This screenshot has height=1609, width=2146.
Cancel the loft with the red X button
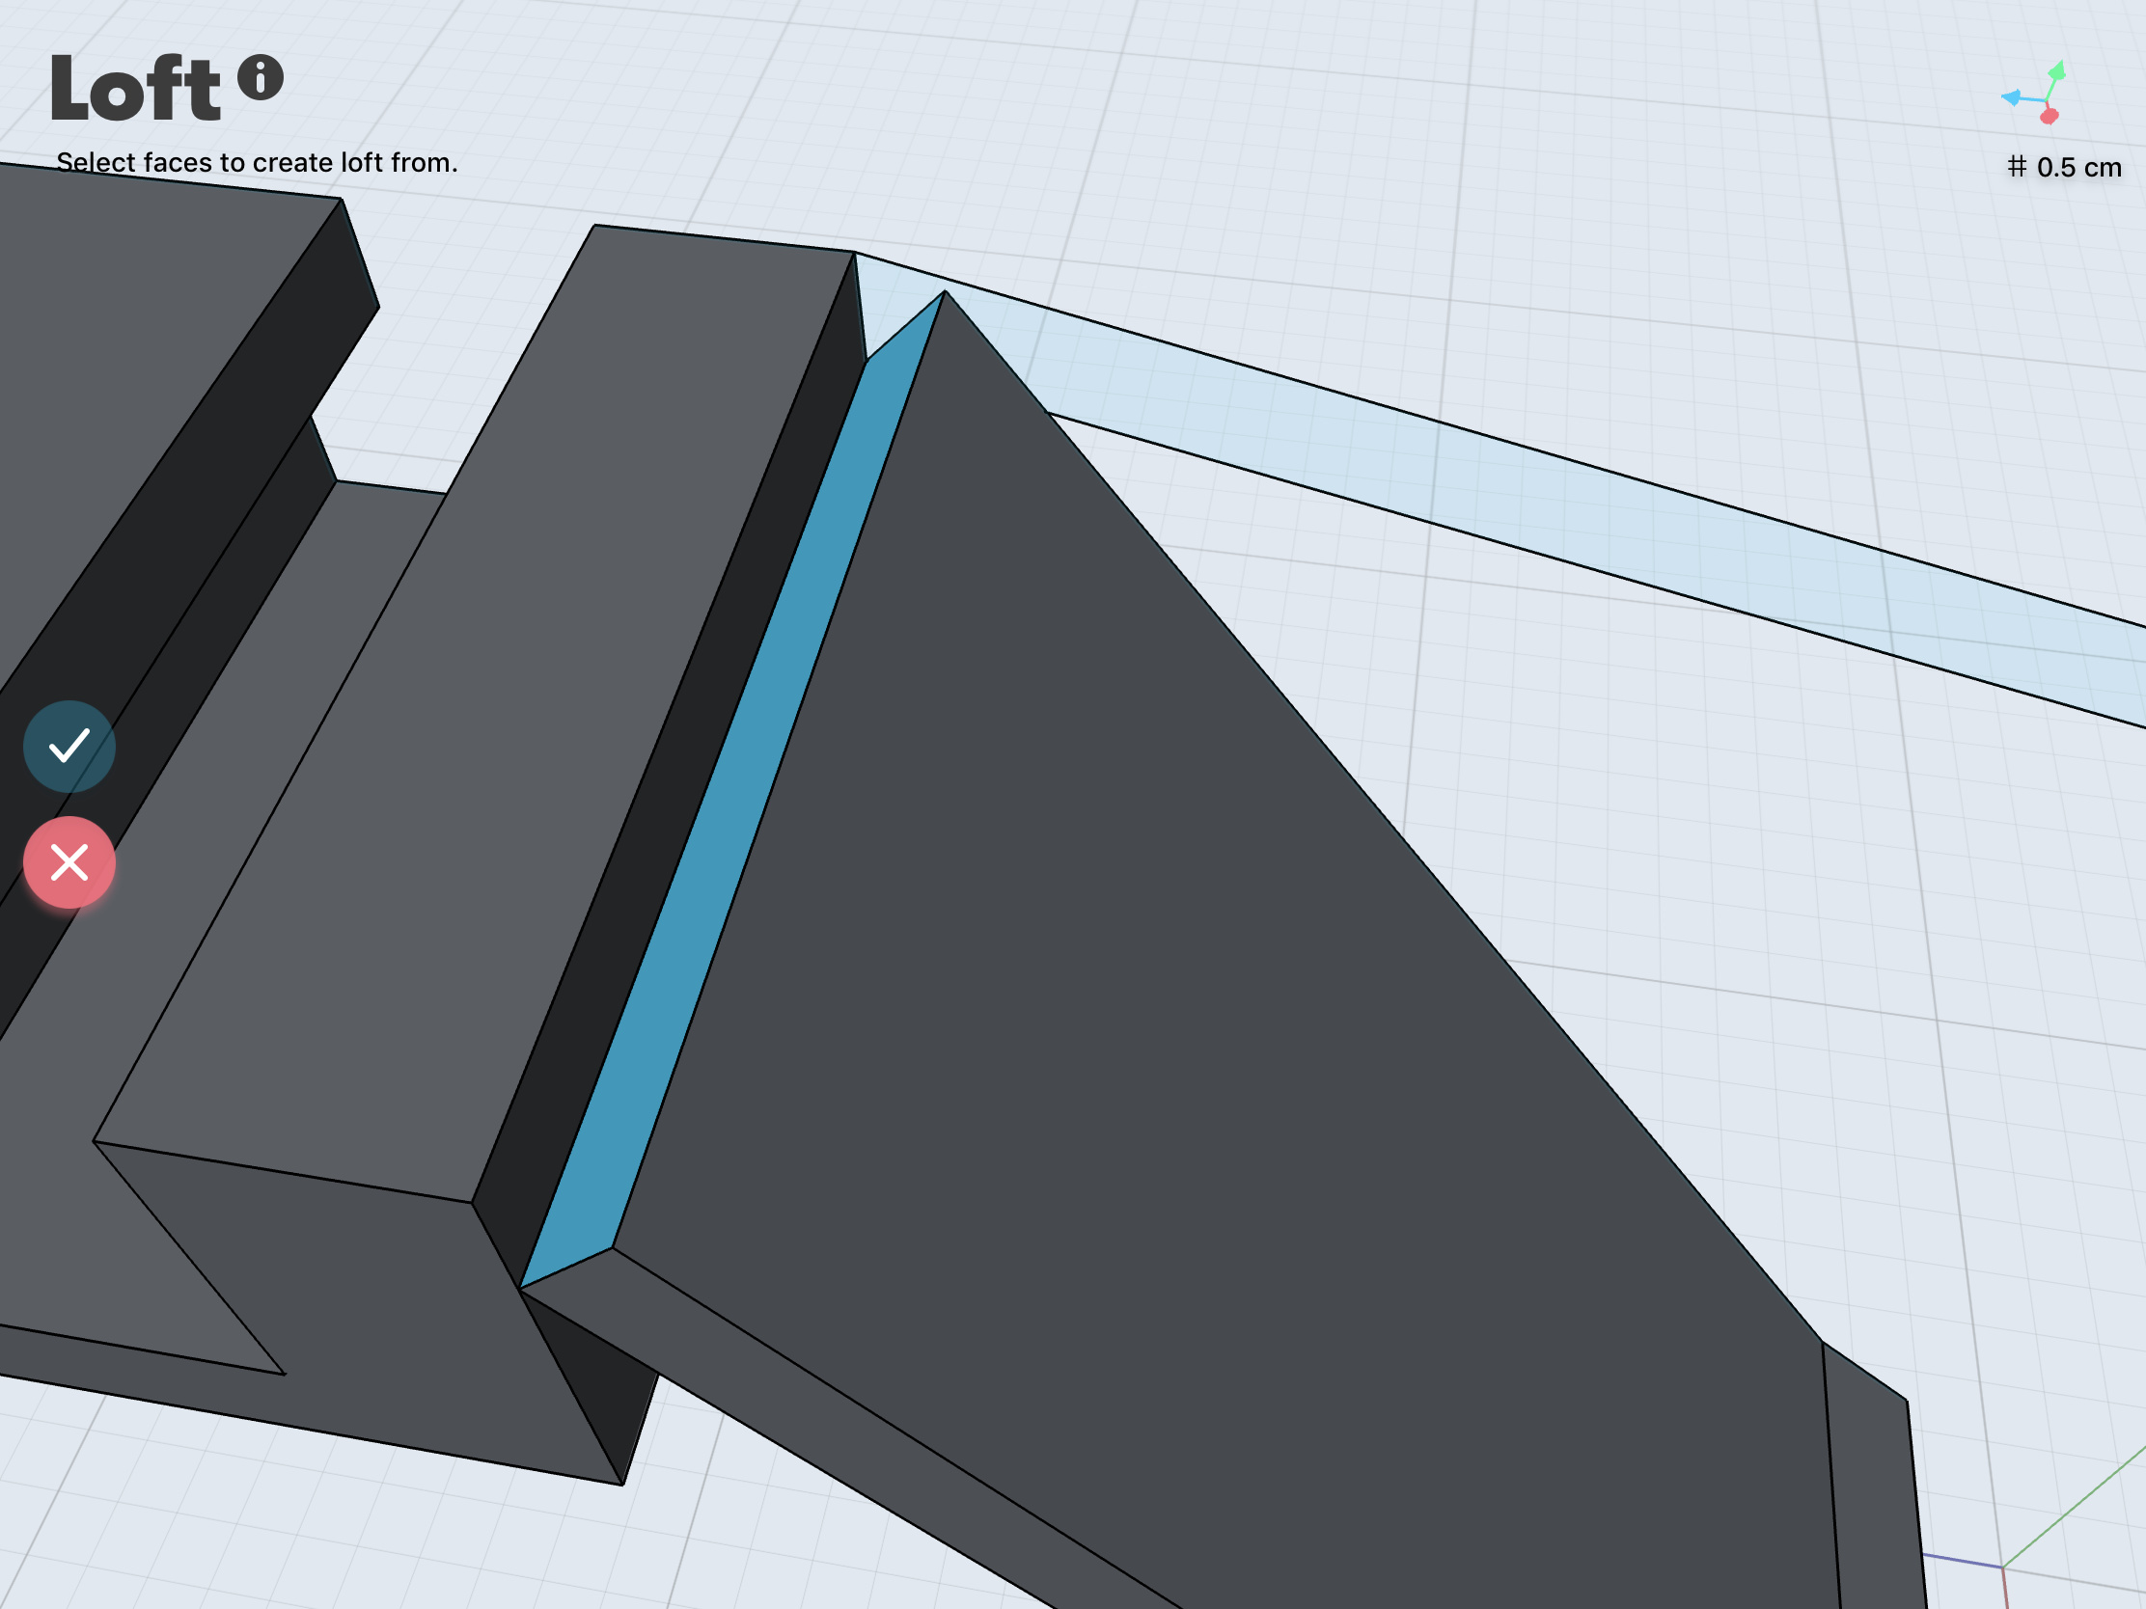[x=69, y=862]
